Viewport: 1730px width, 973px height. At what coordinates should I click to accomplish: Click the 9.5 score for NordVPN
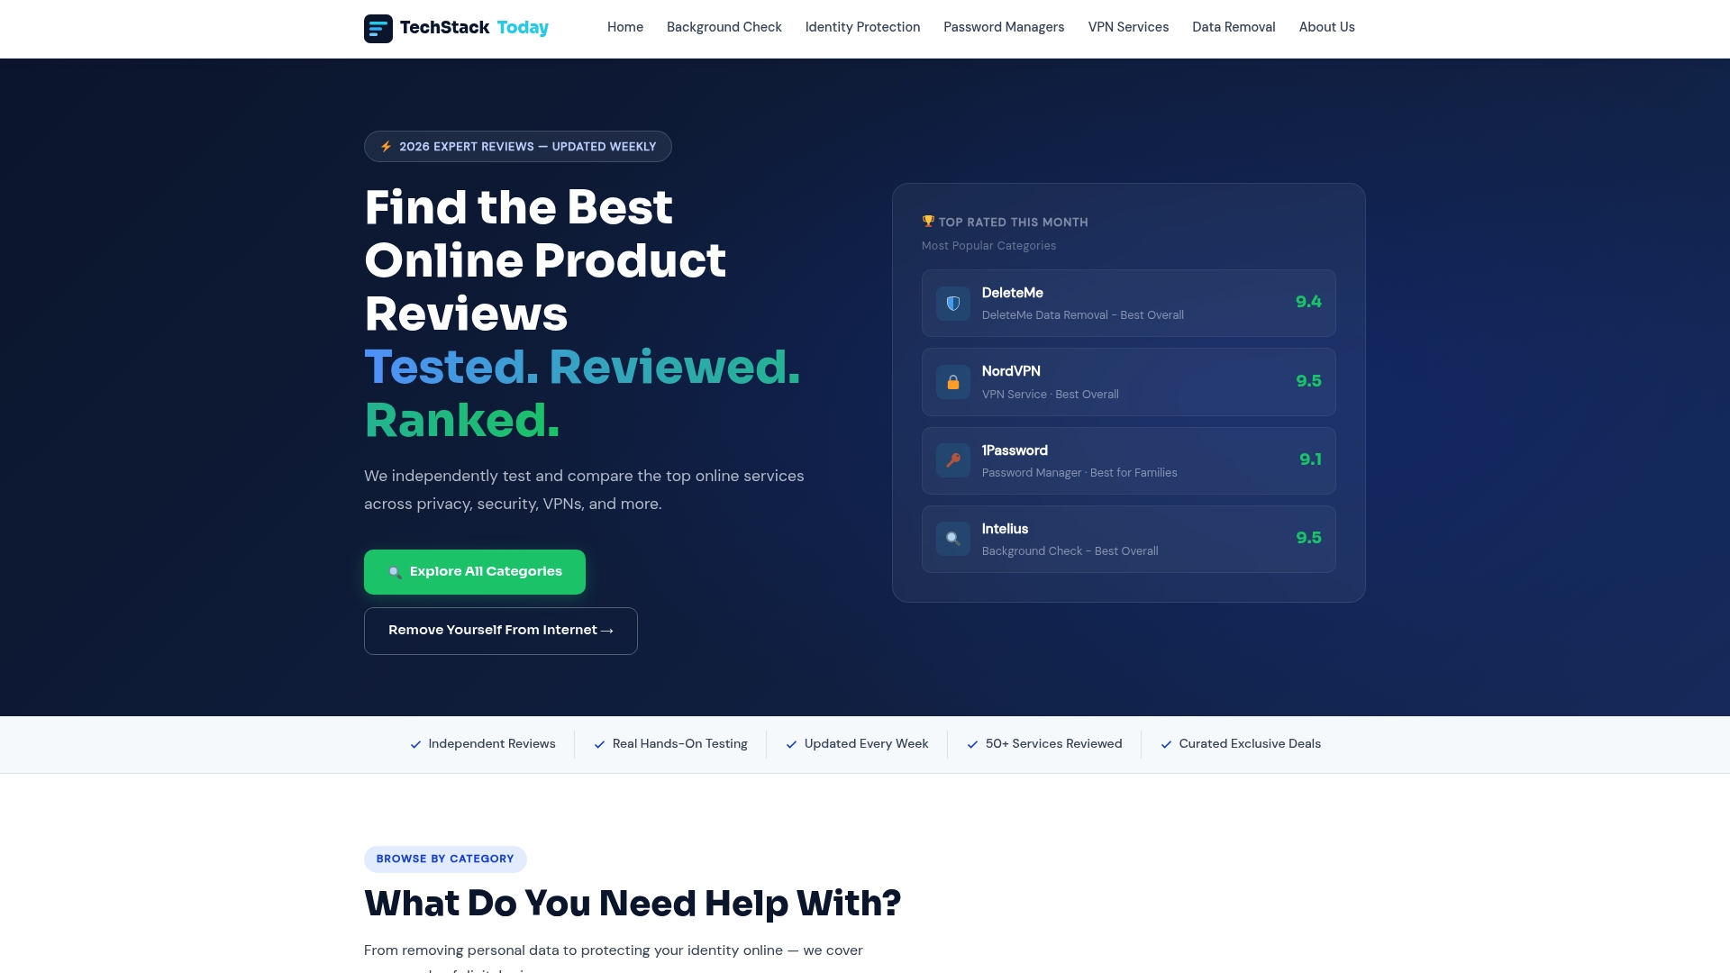pyautogui.click(x=1308, y=381)
